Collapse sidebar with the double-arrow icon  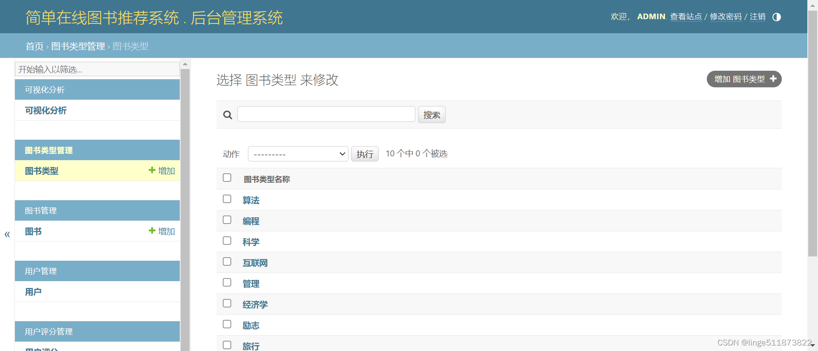tap(7, 234)
